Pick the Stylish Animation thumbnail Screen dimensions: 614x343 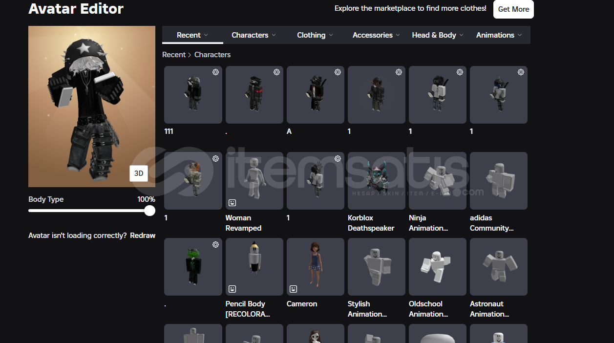click(x=377, y=267)
